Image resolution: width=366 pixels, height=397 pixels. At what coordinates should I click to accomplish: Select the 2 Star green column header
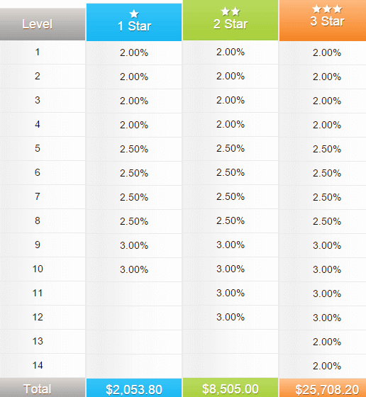[231, 21]
